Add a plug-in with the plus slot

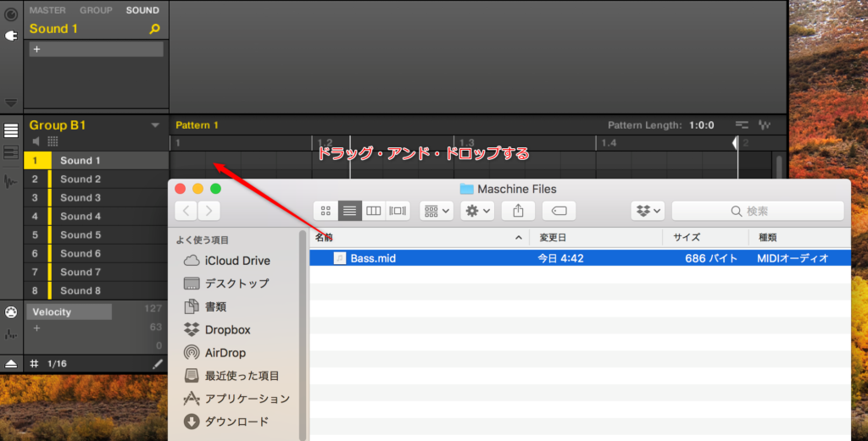[36, 49]
